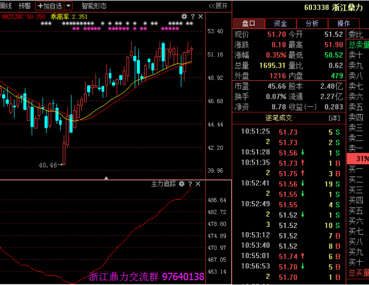Viewport: 369px width, 285px height.
Task: Click the 买五 order book row
Action: pyautogui.click(x=358, y=211)
